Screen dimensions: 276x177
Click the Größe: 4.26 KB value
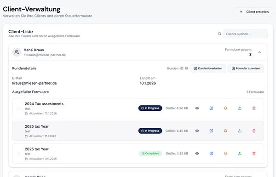177,108
